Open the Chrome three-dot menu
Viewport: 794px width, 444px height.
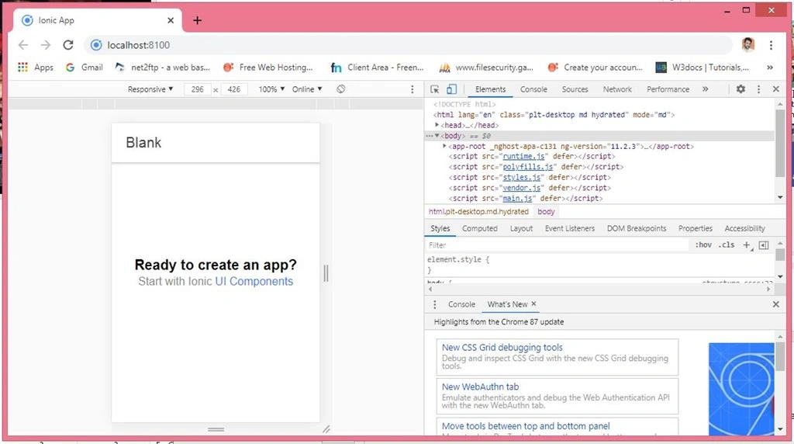pos(771,45)
